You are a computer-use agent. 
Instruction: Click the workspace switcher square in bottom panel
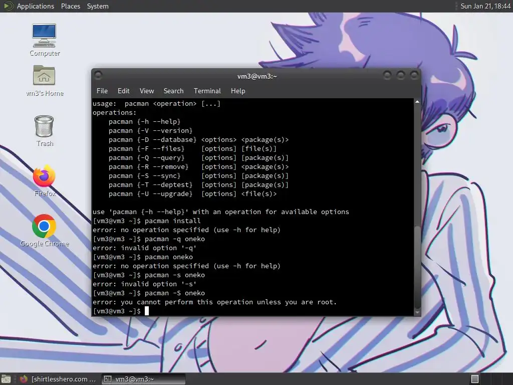tap(475, 379)
